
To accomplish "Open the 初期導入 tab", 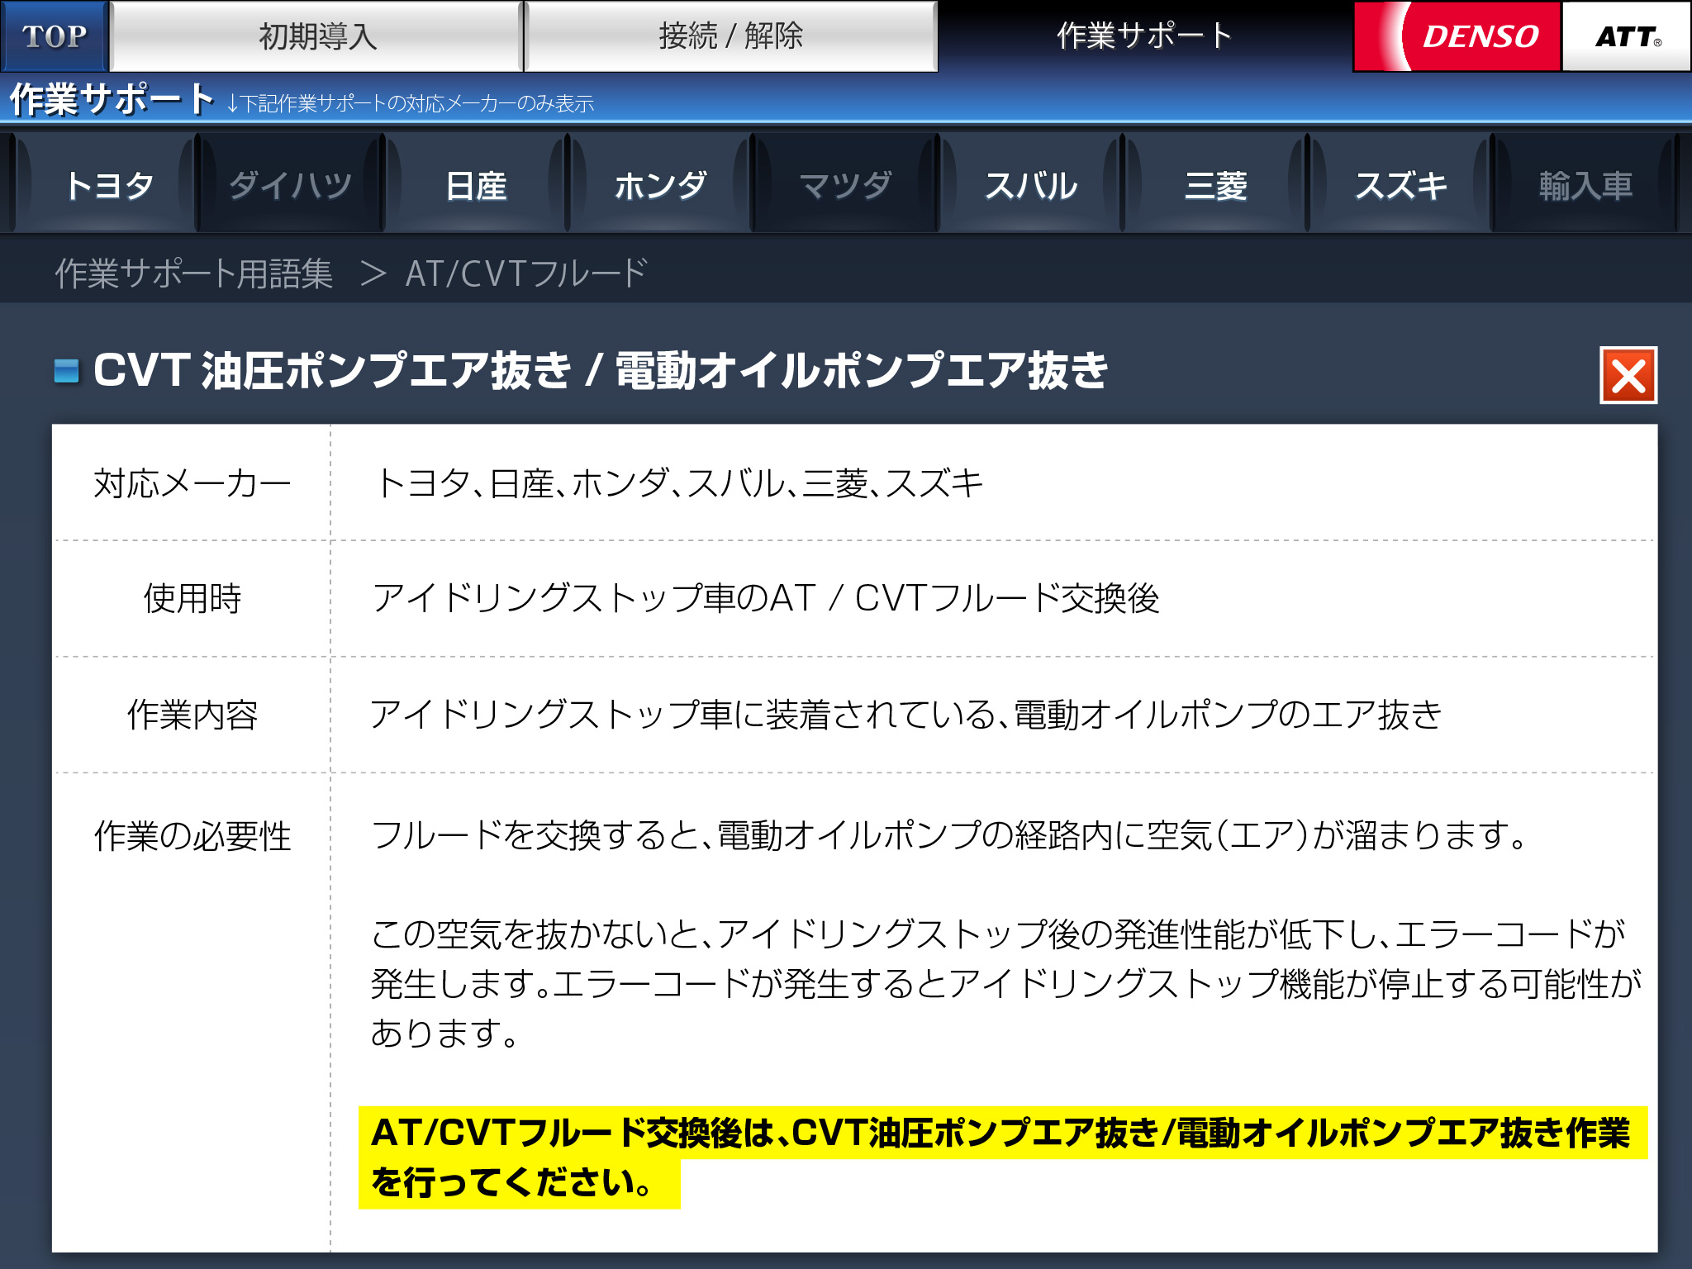I will (x=316, y=36).
